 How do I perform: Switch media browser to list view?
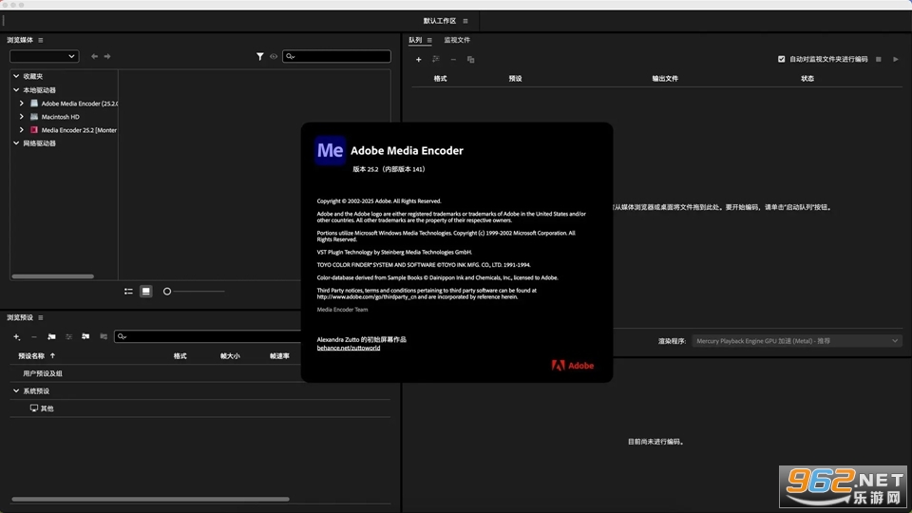click(128, 292)
